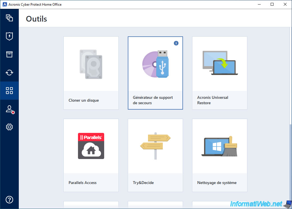Click the Parallels cloud thumbnail
Image resolution: width=292 pixels, height=209 pixels.
click(91, 146)
